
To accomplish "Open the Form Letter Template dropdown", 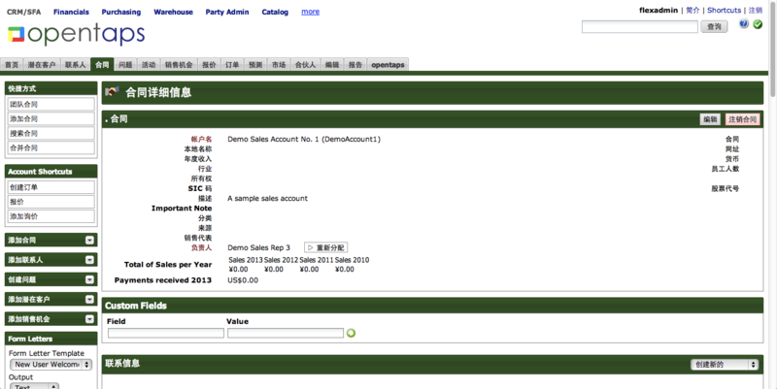I will [x=51, y=364].
